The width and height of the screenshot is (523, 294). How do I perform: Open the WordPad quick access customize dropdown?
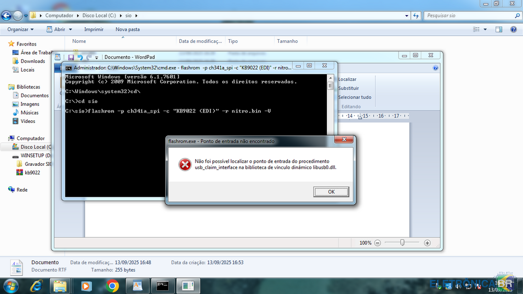coord(97,57)
